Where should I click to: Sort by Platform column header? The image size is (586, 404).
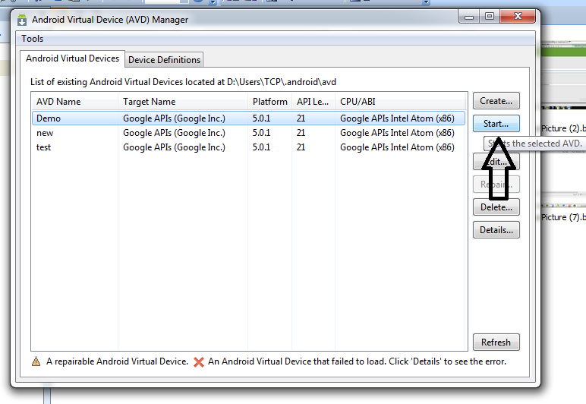click(x=269, y=102)
